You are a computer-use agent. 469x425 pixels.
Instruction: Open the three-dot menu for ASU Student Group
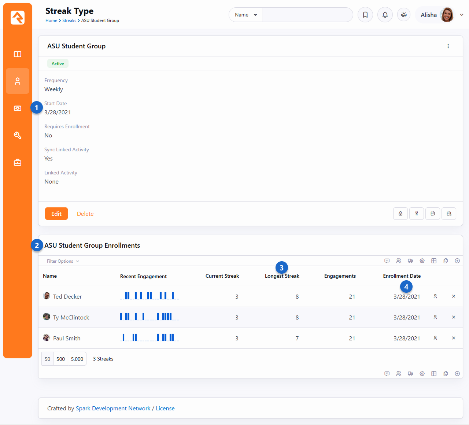448,46
